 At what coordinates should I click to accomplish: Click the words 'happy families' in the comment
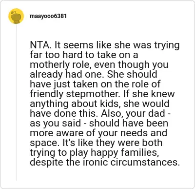[123, 152]
